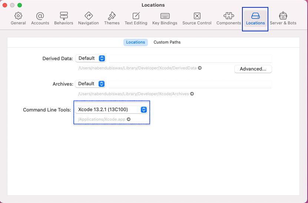Open the Text Editing preferences pane
This screenshot has height=203, width=308.
click(136, 18)
